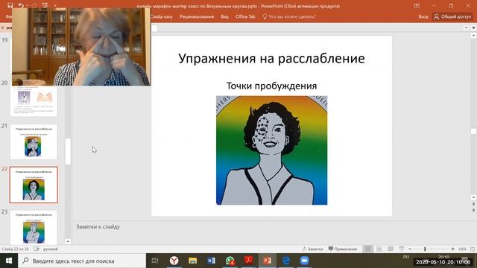The height and width of the screenshot is (268, 477).
Task: Switch to Slide Sorter view icon
Action: pos(379,249)
